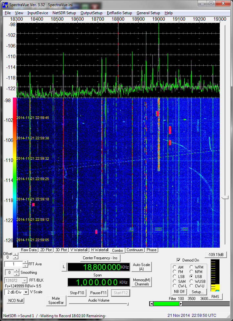The image size is (233, 321).
Task: Select WUSB demodulation mode
Action: (x=191, y=281)
